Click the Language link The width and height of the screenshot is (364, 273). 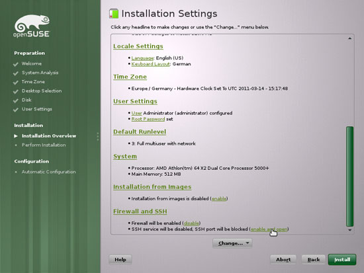[x=142, y=58]
